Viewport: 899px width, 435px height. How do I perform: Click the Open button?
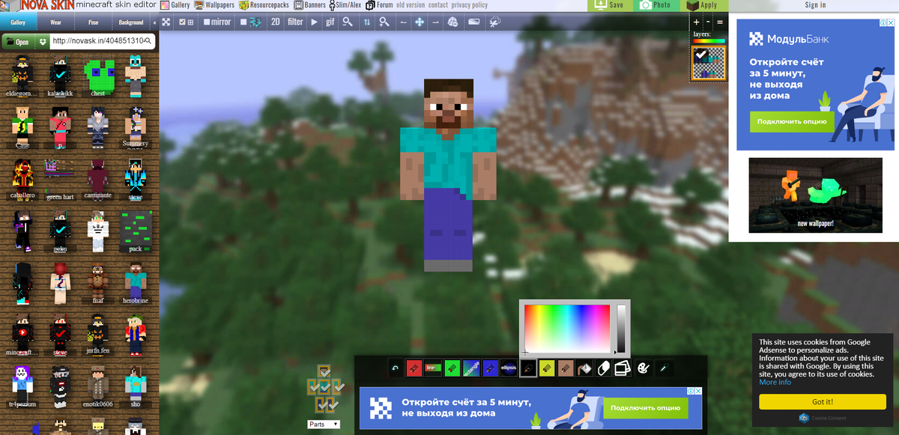(17, 42)
